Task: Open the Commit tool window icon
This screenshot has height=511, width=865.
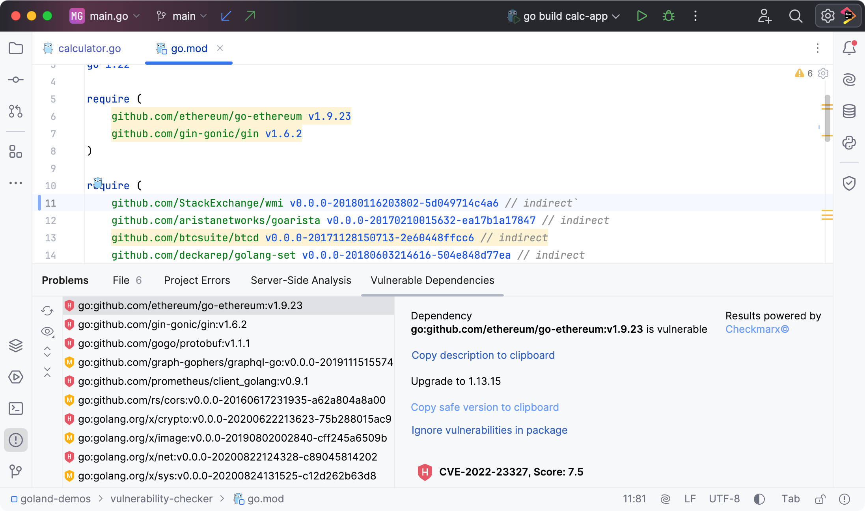Action: [x=16, y=80]
